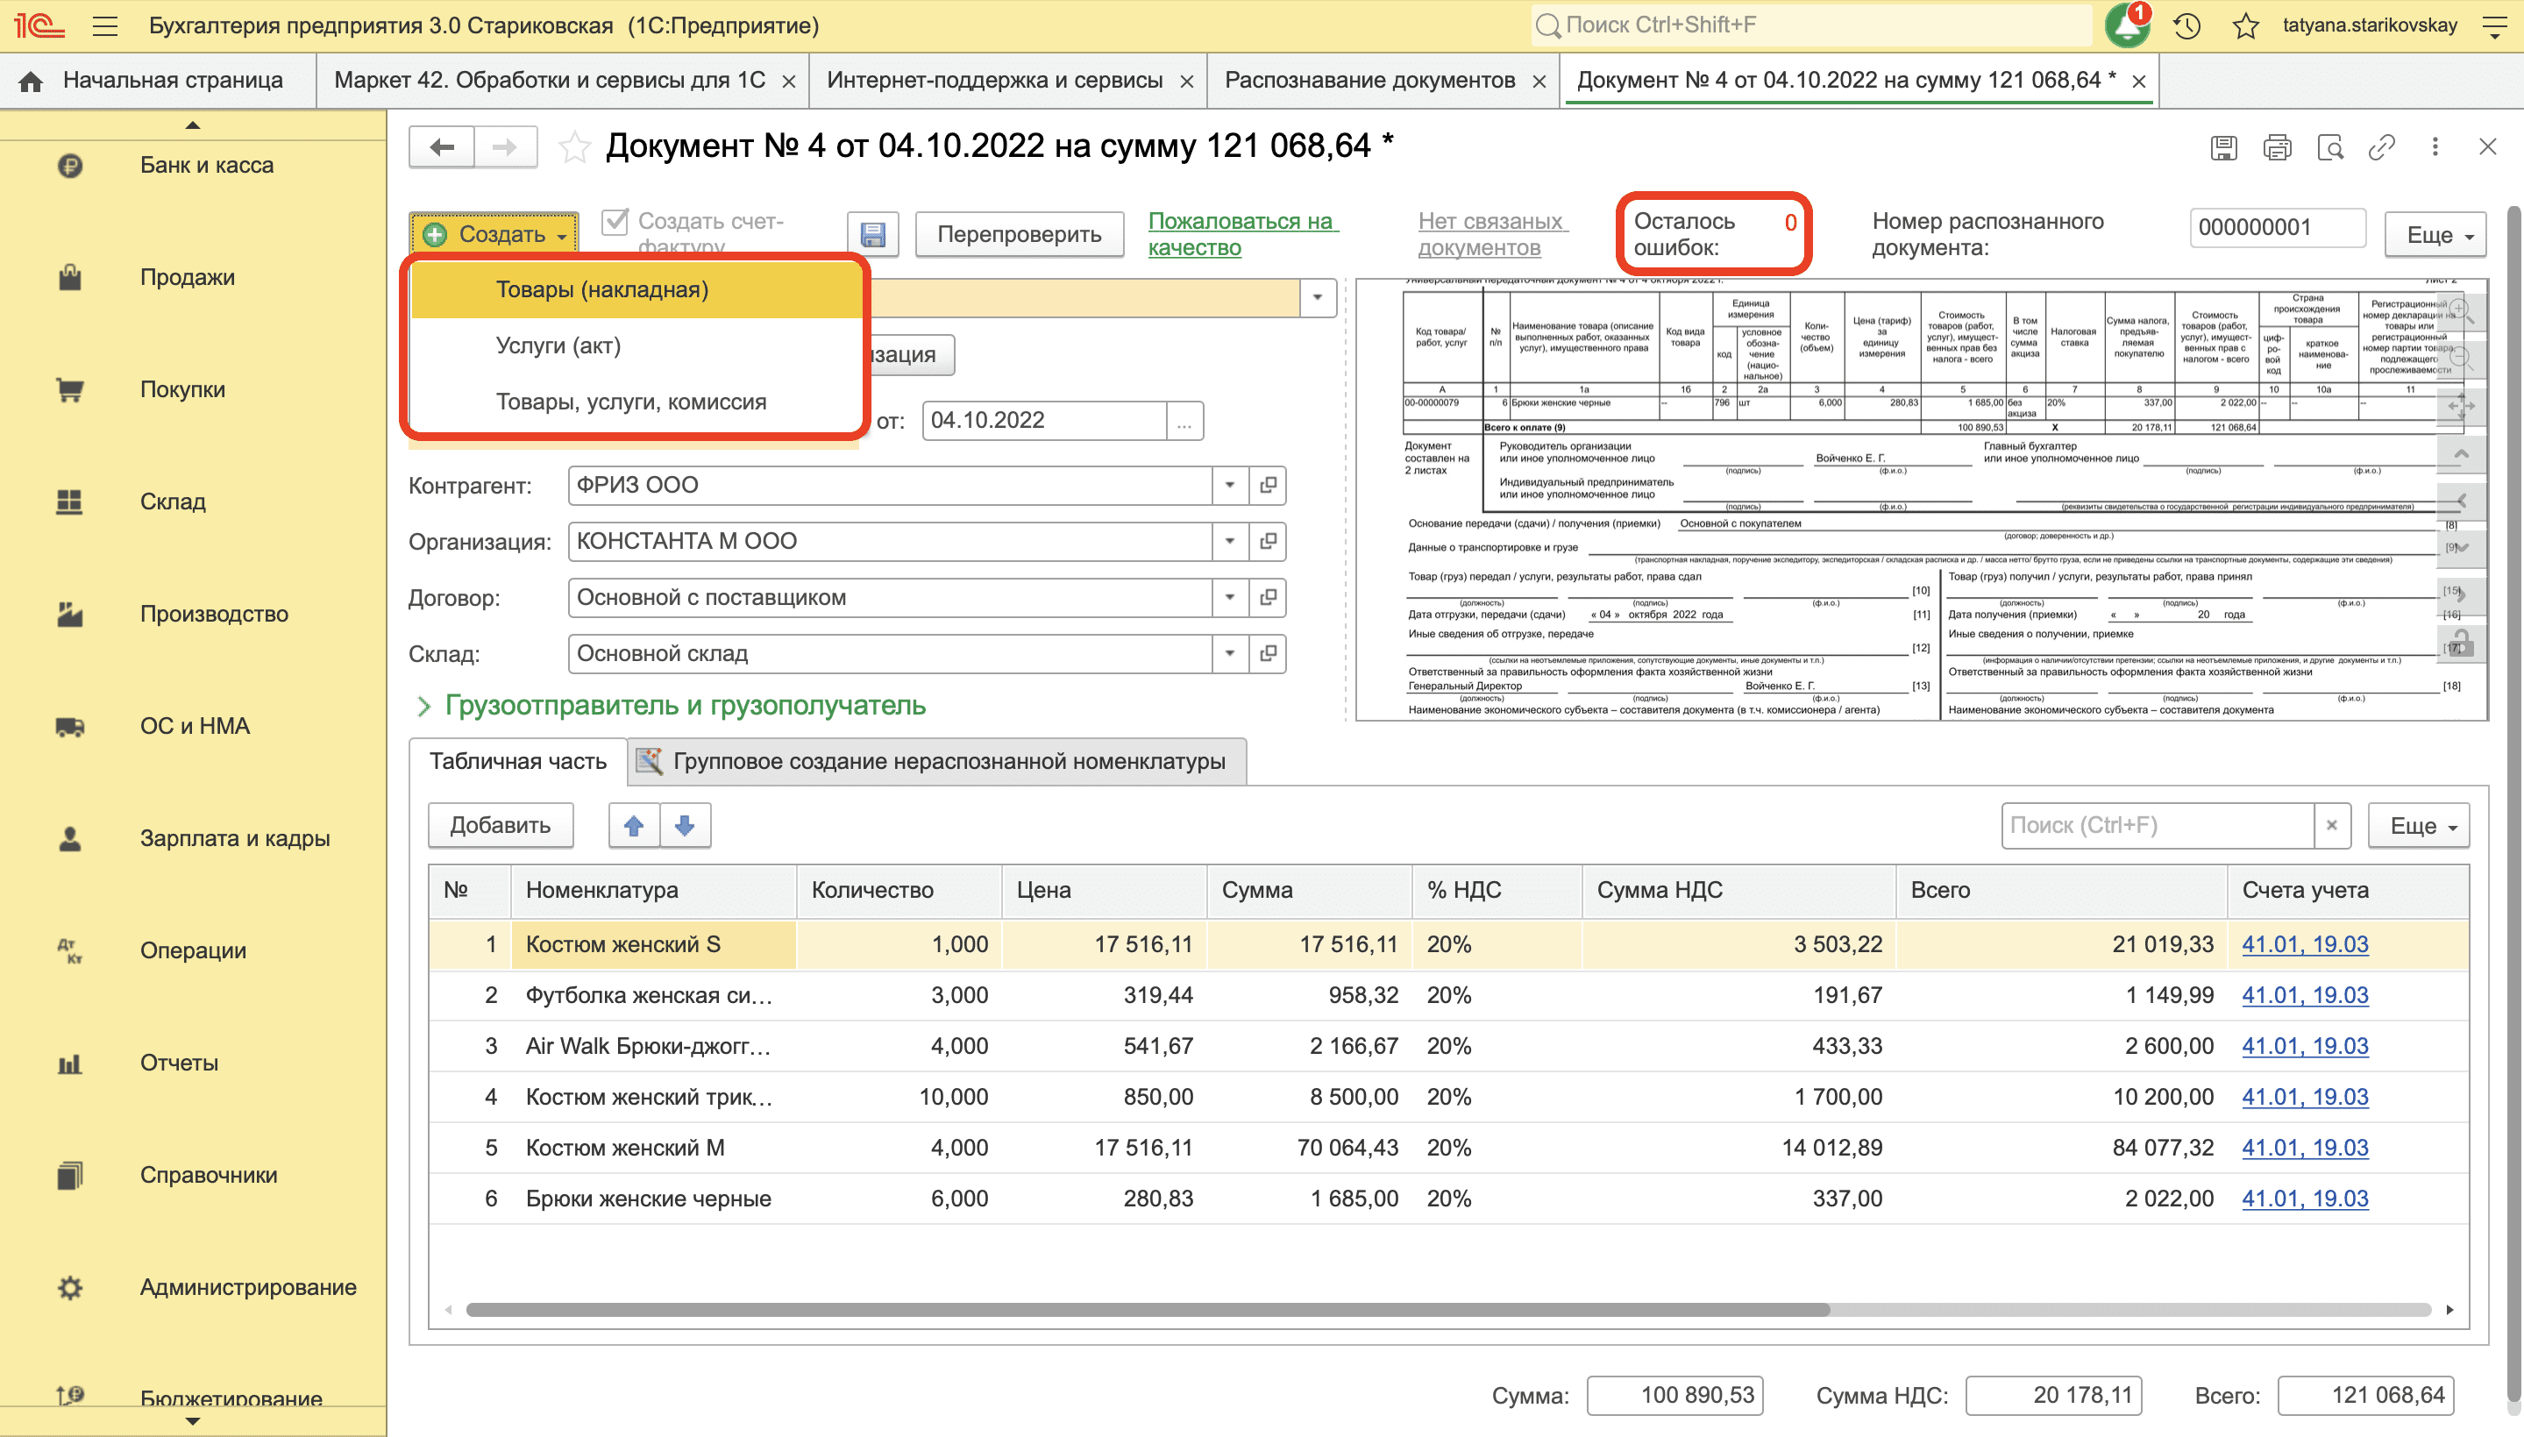Open the Контрагент card icon
The image size is (2524, 1437).
pyautogui.click(x=1268, y=485)
